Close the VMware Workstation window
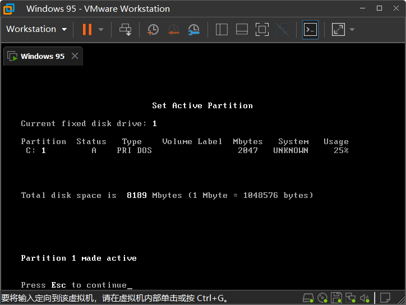Screen dimensions: 406x305 tap(396, 8)
